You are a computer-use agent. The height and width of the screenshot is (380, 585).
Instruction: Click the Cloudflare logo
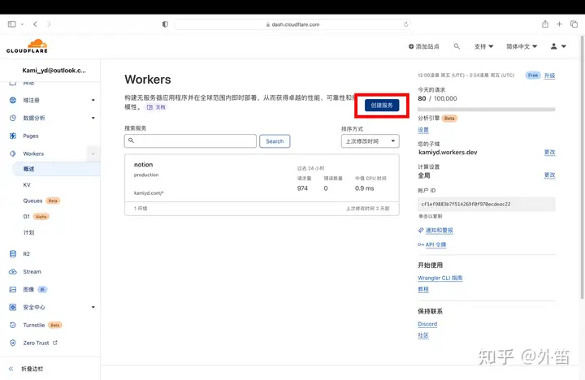pyautogui.click(x=27, y=46)
